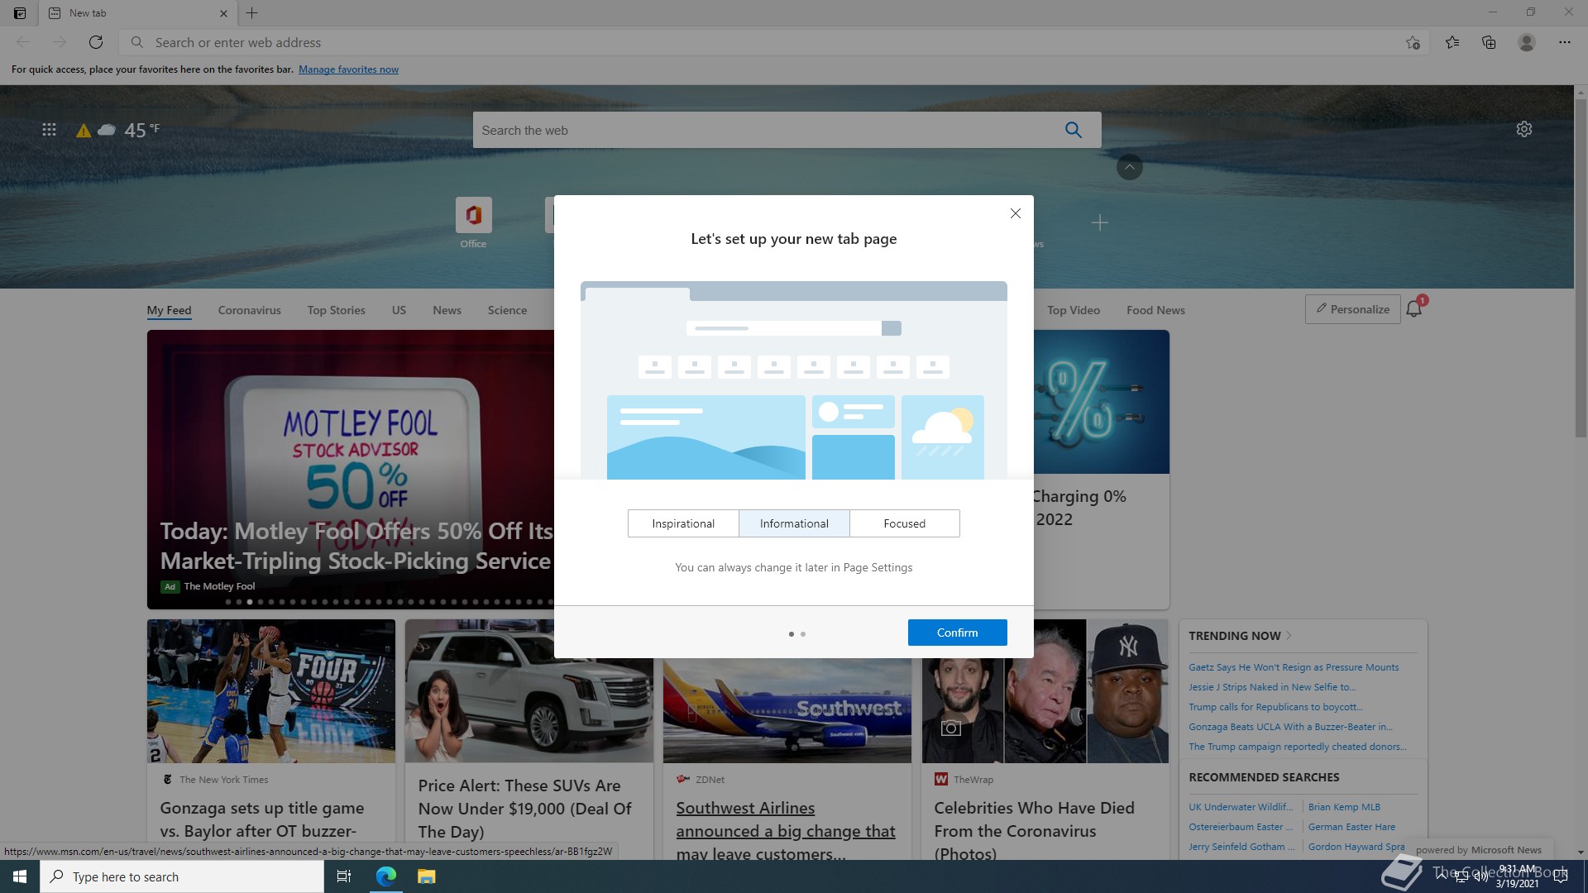Click the blue web search magnifier icon
The width and height of the screenshot is (1588, 893).
click(x=1074, y=130)
